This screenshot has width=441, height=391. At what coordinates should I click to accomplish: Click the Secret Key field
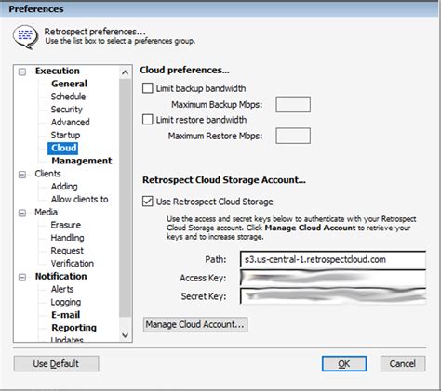click(x=333, y=296)
